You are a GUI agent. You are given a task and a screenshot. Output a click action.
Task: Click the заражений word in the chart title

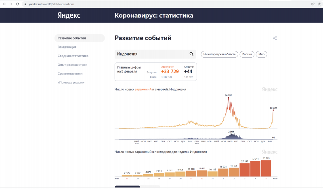143,89
